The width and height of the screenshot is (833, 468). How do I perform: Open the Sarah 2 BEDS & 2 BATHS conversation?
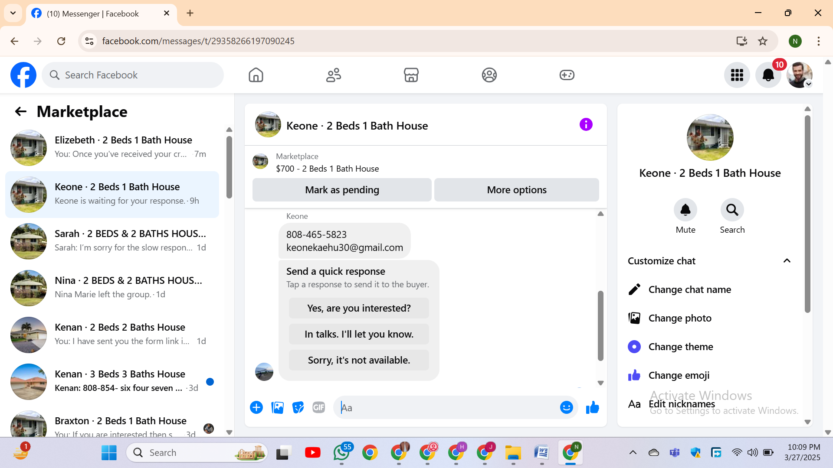coord(112,241)
